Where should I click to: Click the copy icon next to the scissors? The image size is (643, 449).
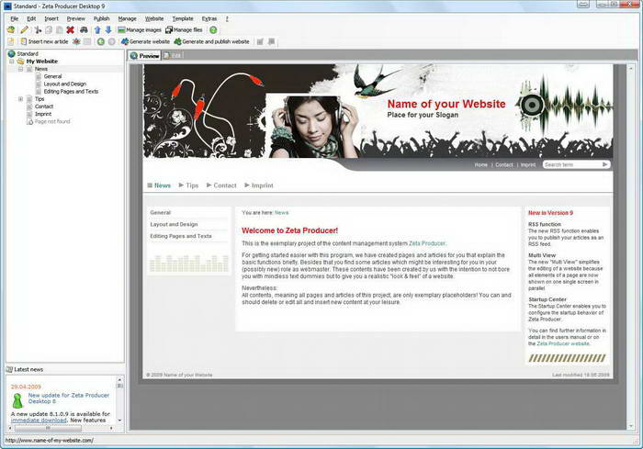pyautogui.click(x=49, y=30)
